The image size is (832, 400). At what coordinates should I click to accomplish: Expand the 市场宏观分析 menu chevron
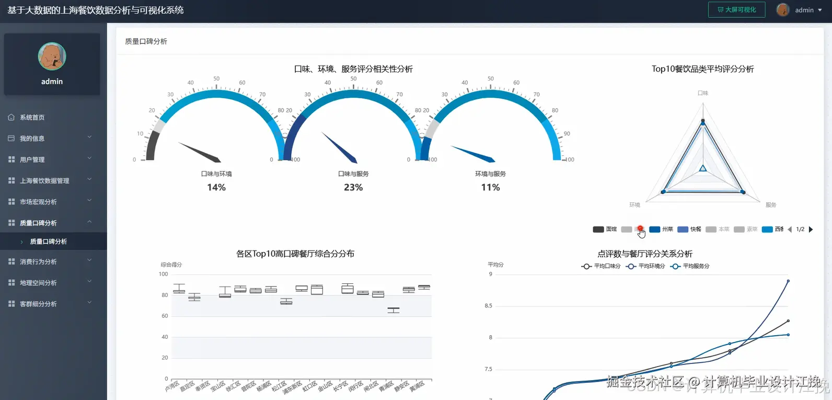[x=89, y=200]
